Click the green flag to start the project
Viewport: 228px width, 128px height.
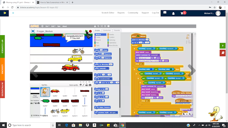click(86, 31)
